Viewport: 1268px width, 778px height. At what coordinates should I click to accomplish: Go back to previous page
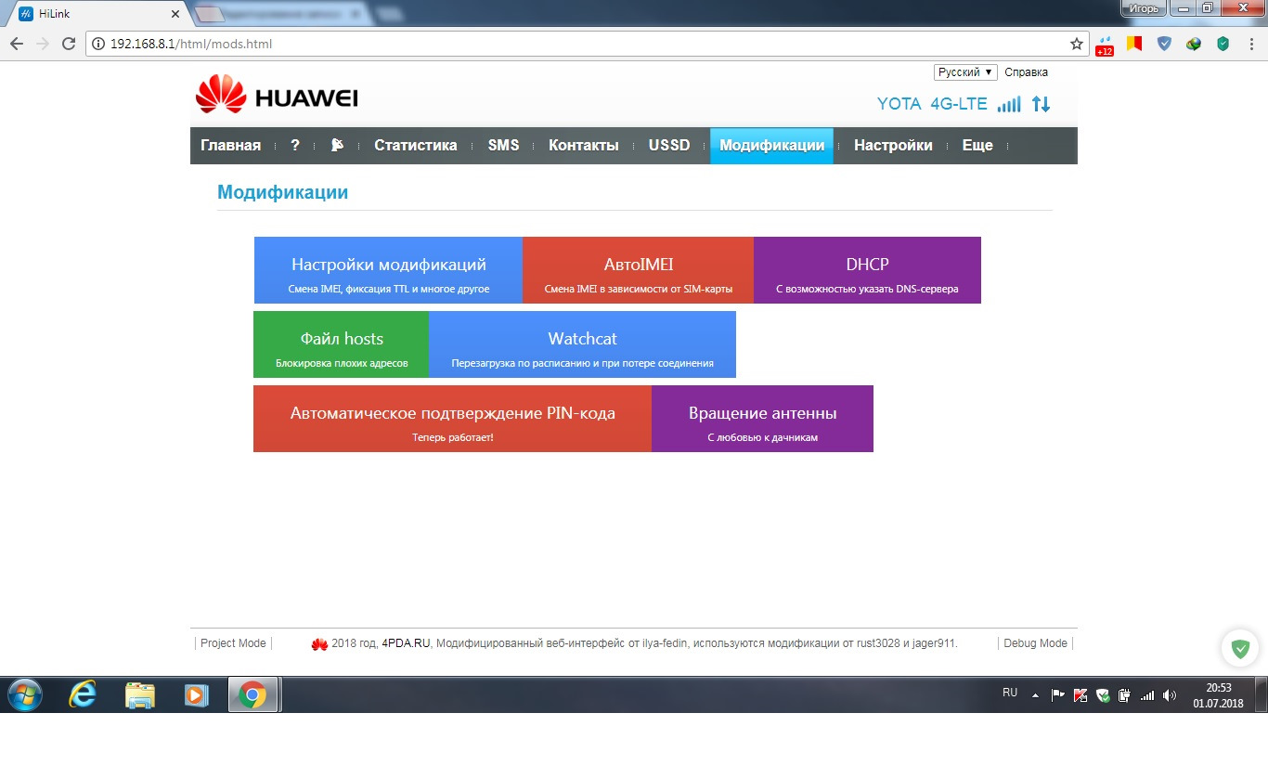coord(17,44)
